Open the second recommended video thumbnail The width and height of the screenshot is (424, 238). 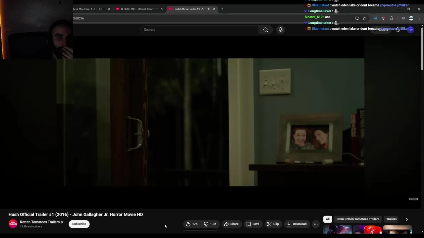pos(368,229)
